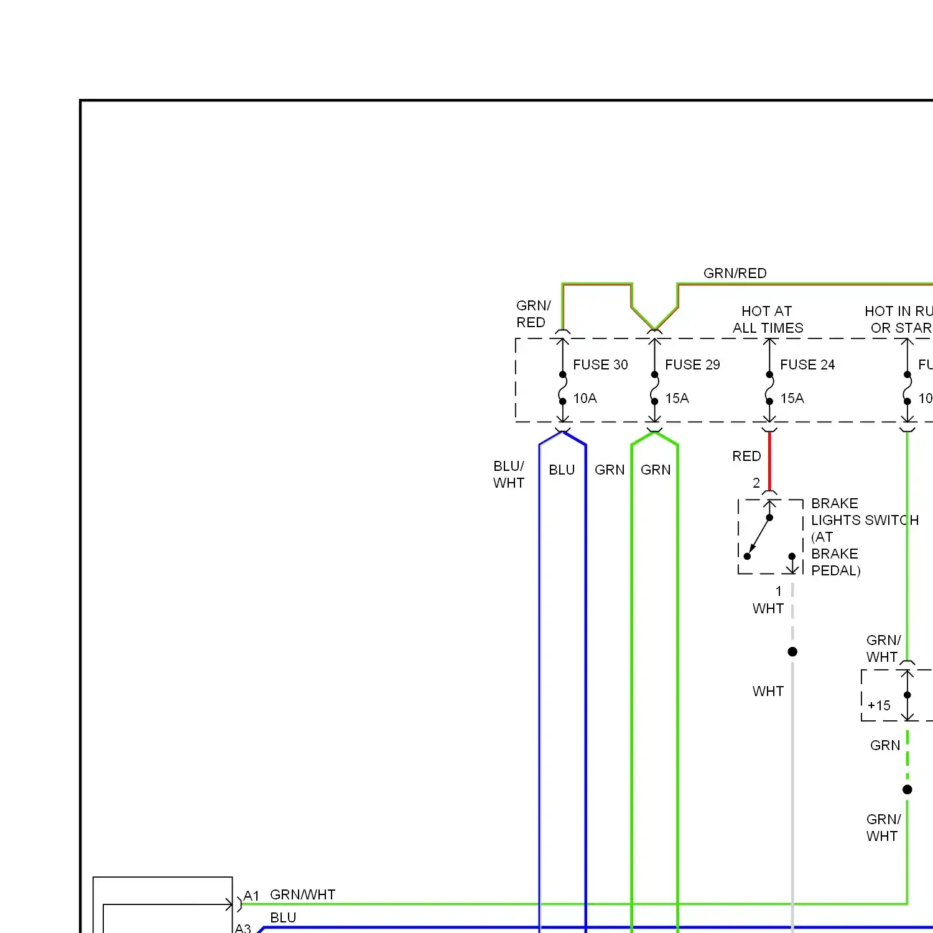Image resolution: width=933 pixels, height=933 pixels.
Task: Select the 15A rating beside Fuse 29
Action: pyautogui.click(x=677, y=398)
